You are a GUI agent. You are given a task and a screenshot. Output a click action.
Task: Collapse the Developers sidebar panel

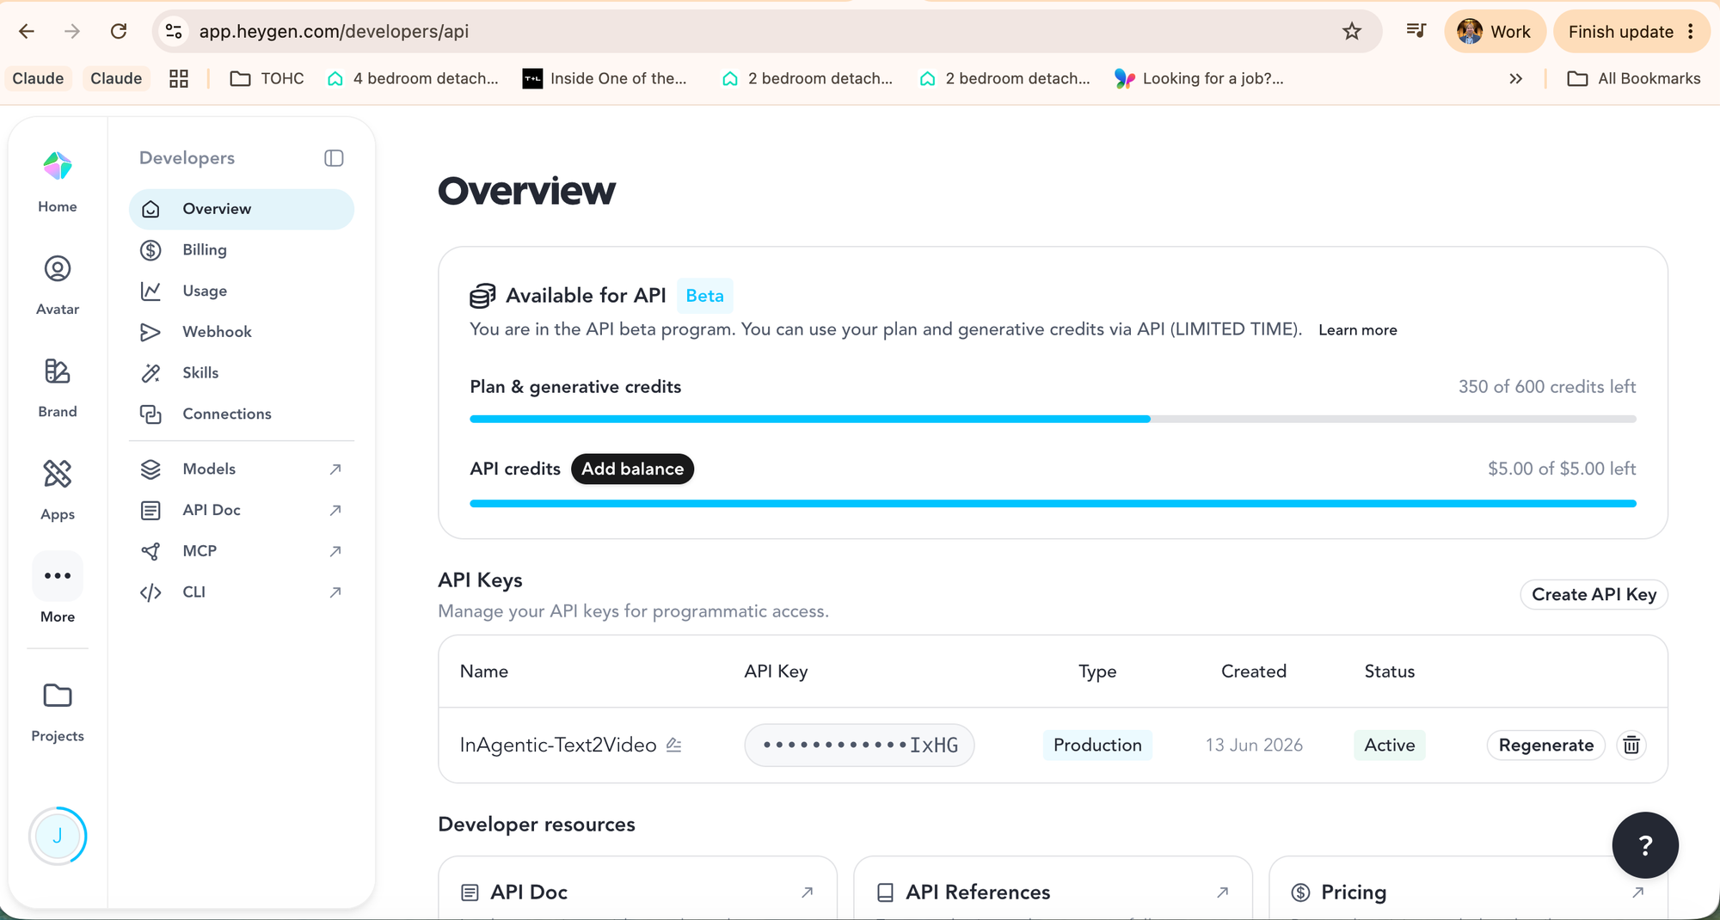[334, 158]
